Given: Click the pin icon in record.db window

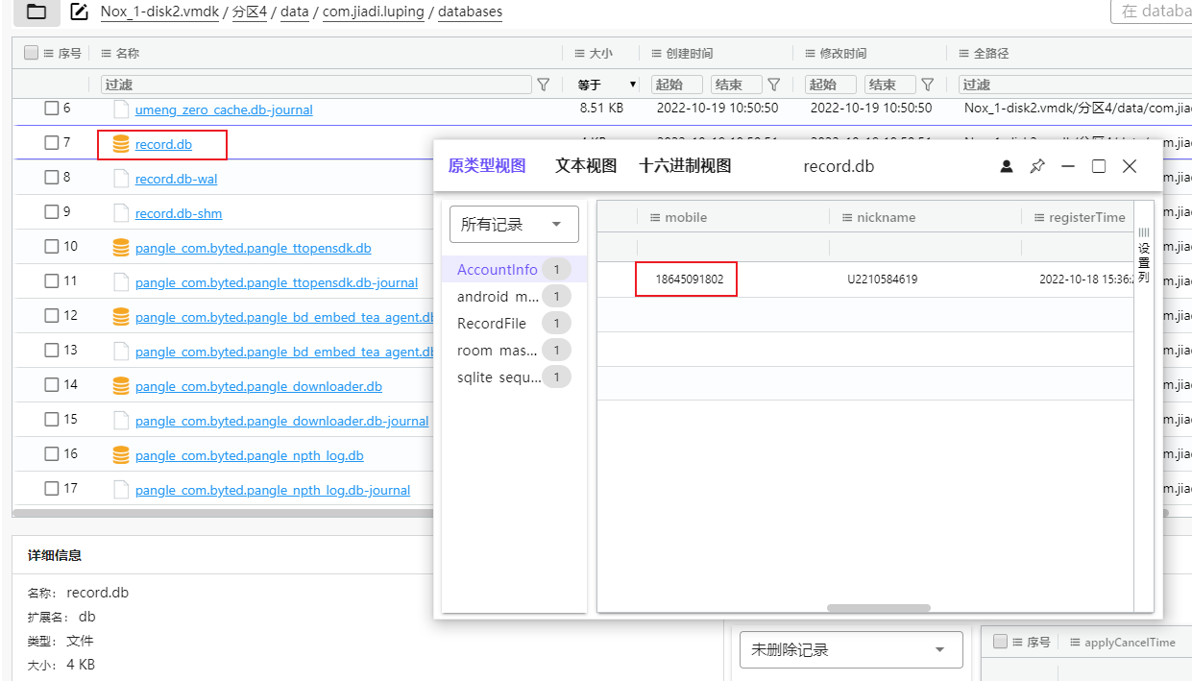Looking at the screenshot, I should pos(1036,166).
